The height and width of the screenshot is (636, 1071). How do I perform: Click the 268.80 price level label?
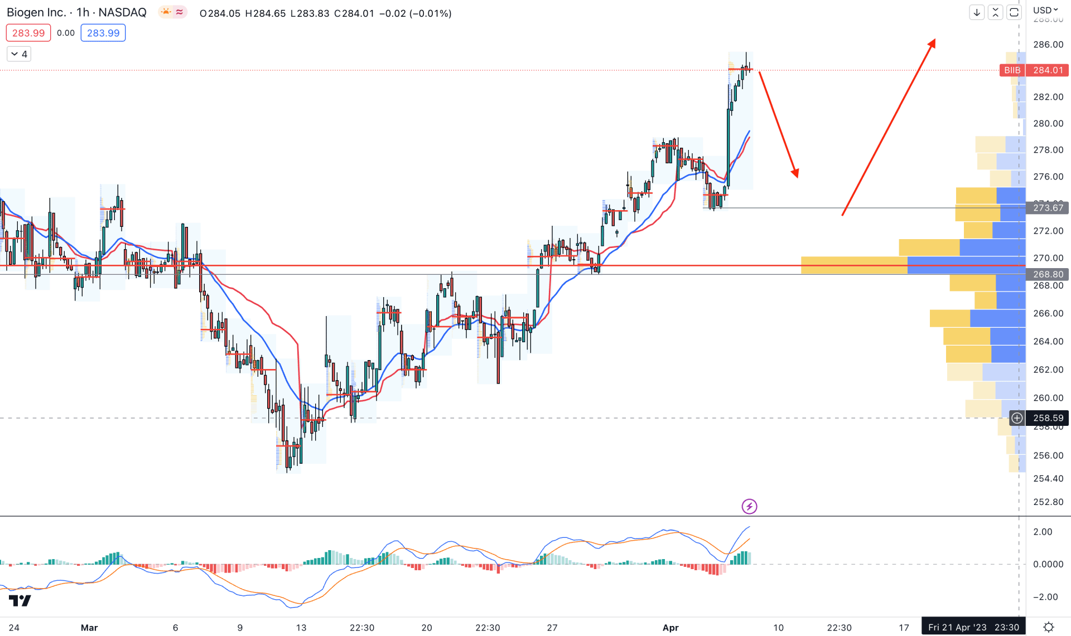point(1048,274)
